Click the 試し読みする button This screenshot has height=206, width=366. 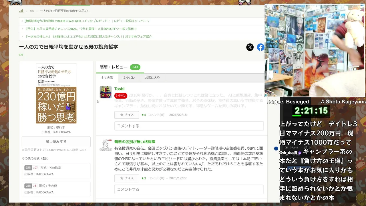coord(56,142)
